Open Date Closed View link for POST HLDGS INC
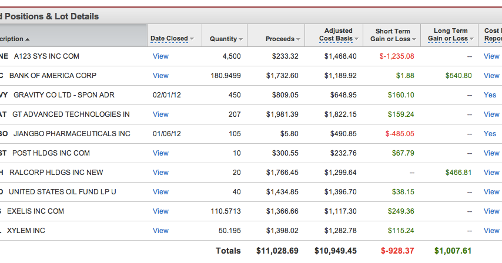Image resolution: width=502 pixels, height=263 pixels. (x=160, y=153)
